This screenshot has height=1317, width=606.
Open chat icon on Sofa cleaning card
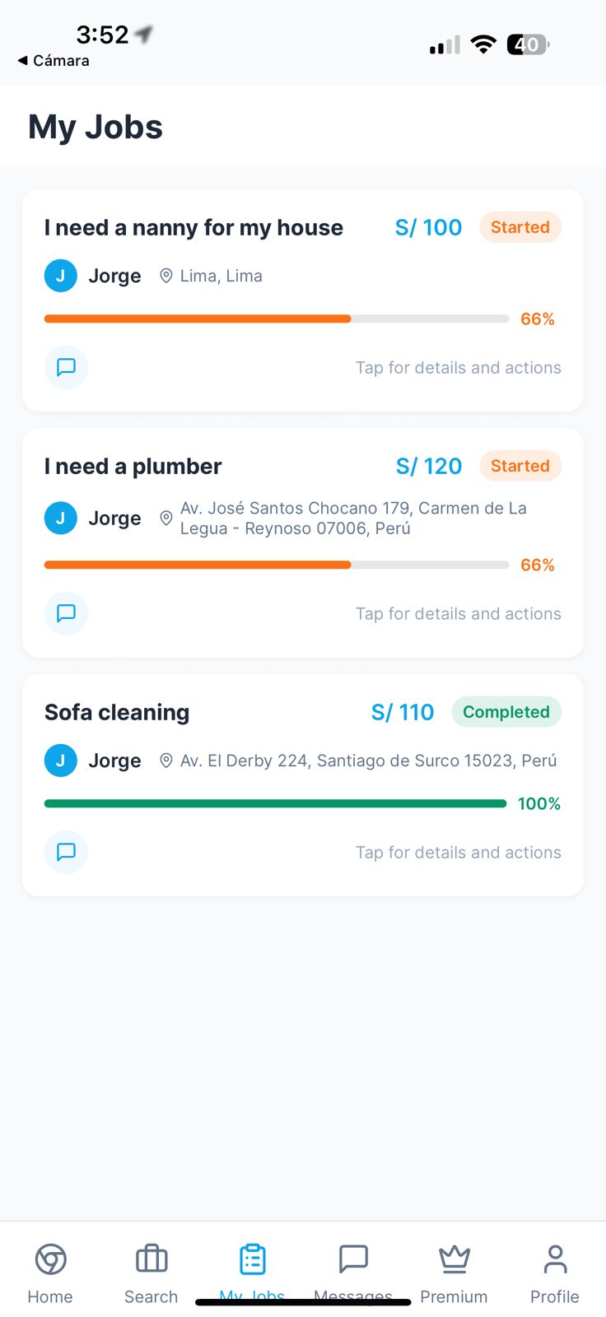coord(66,852)
